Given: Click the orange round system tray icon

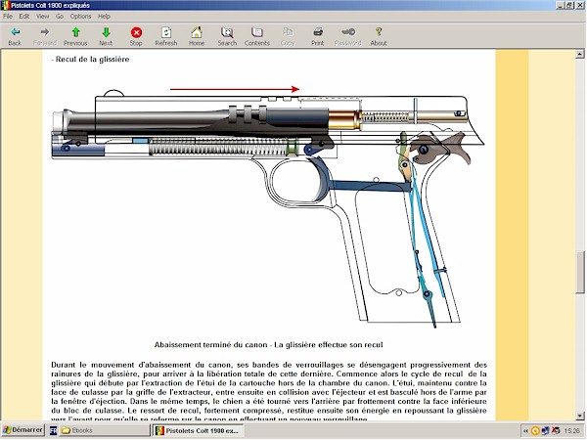Looking at the screenshot, I should point(536,431).
